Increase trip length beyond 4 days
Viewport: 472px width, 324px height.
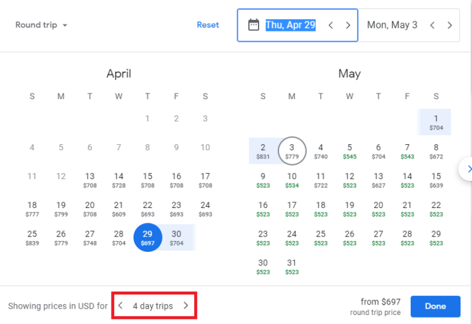click(186, 306)
